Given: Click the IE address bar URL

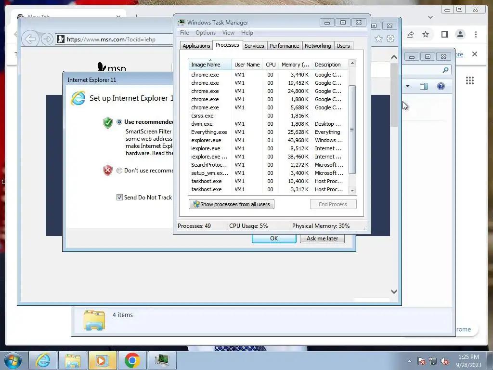Looking at the screenshot, I should pyautogui.click(x=111, y=40).
